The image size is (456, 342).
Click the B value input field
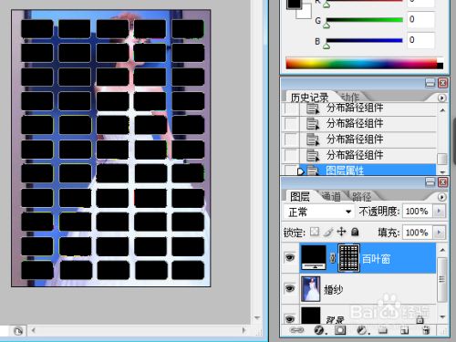tap(420, 40)
